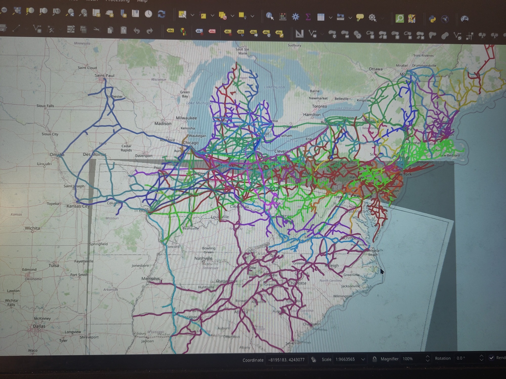Click the Undo arrow icon
This screenshot has width=506, height=379.
point(137,31)
